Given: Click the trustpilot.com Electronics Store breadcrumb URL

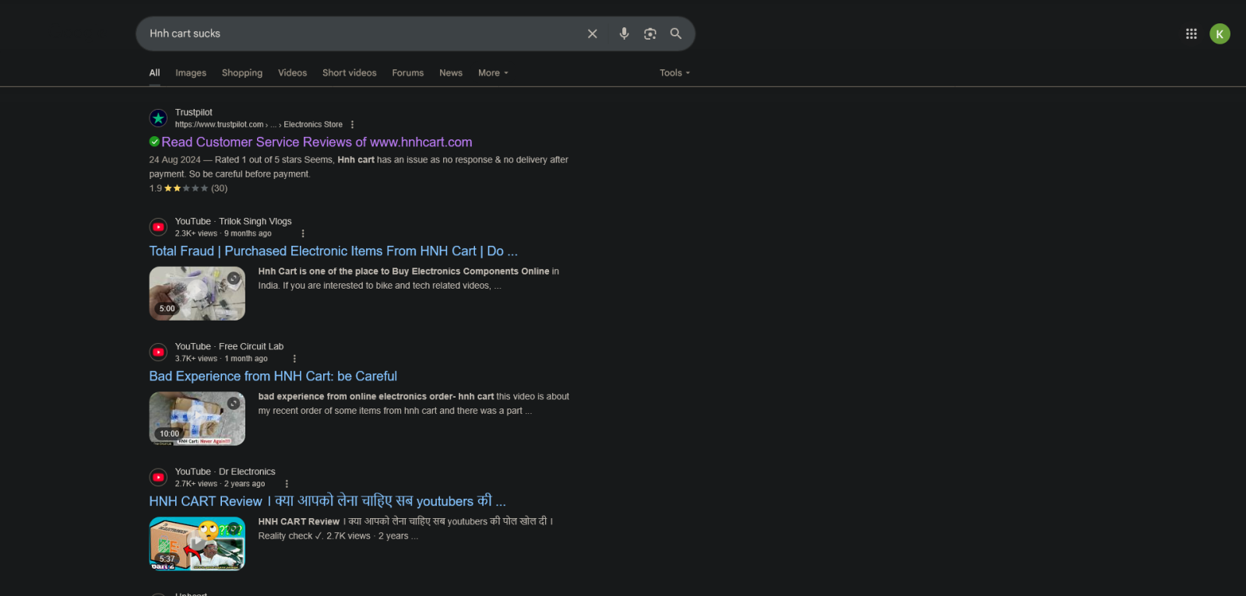Looking at the screenshot, I should point(259,124).
